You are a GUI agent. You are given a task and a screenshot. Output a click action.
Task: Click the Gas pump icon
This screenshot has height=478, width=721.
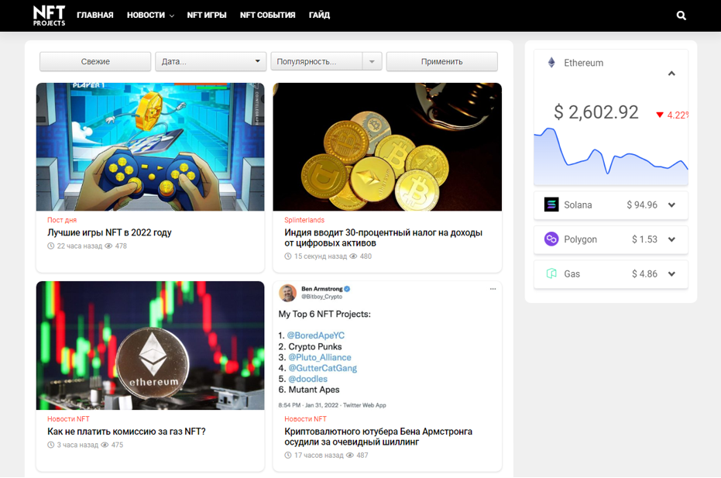click(551, 273)
